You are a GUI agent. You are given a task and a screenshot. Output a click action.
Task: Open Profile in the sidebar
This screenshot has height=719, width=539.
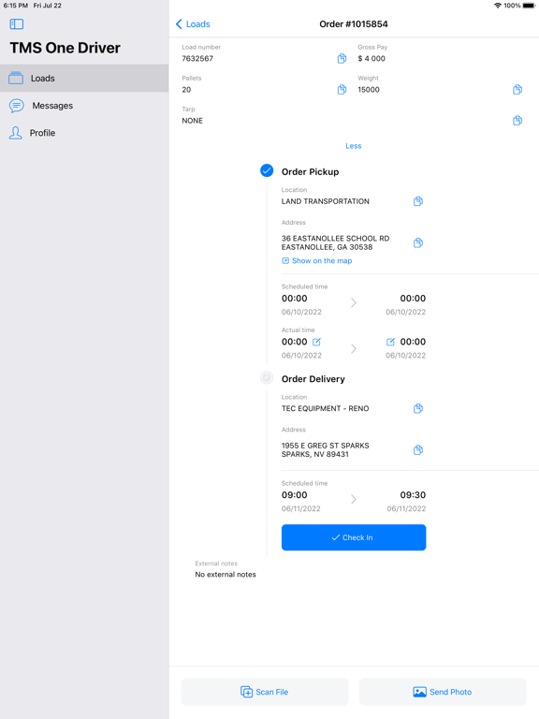(x=84, y=133)
